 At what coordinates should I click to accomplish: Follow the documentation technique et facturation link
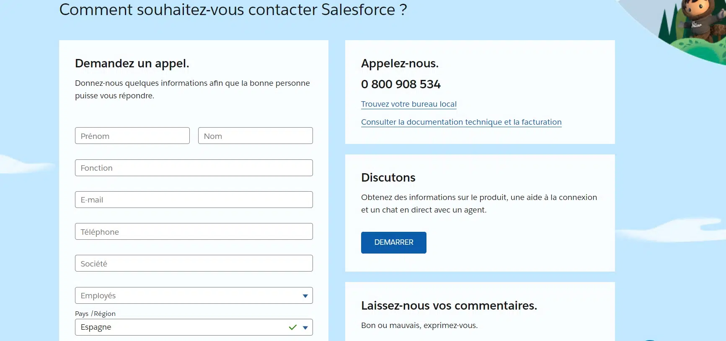pos(461,122)
